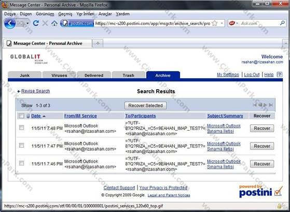Recover the 7:46 PM message
The height and width of the screenshot is (212, 290).
tap(262, 164)
